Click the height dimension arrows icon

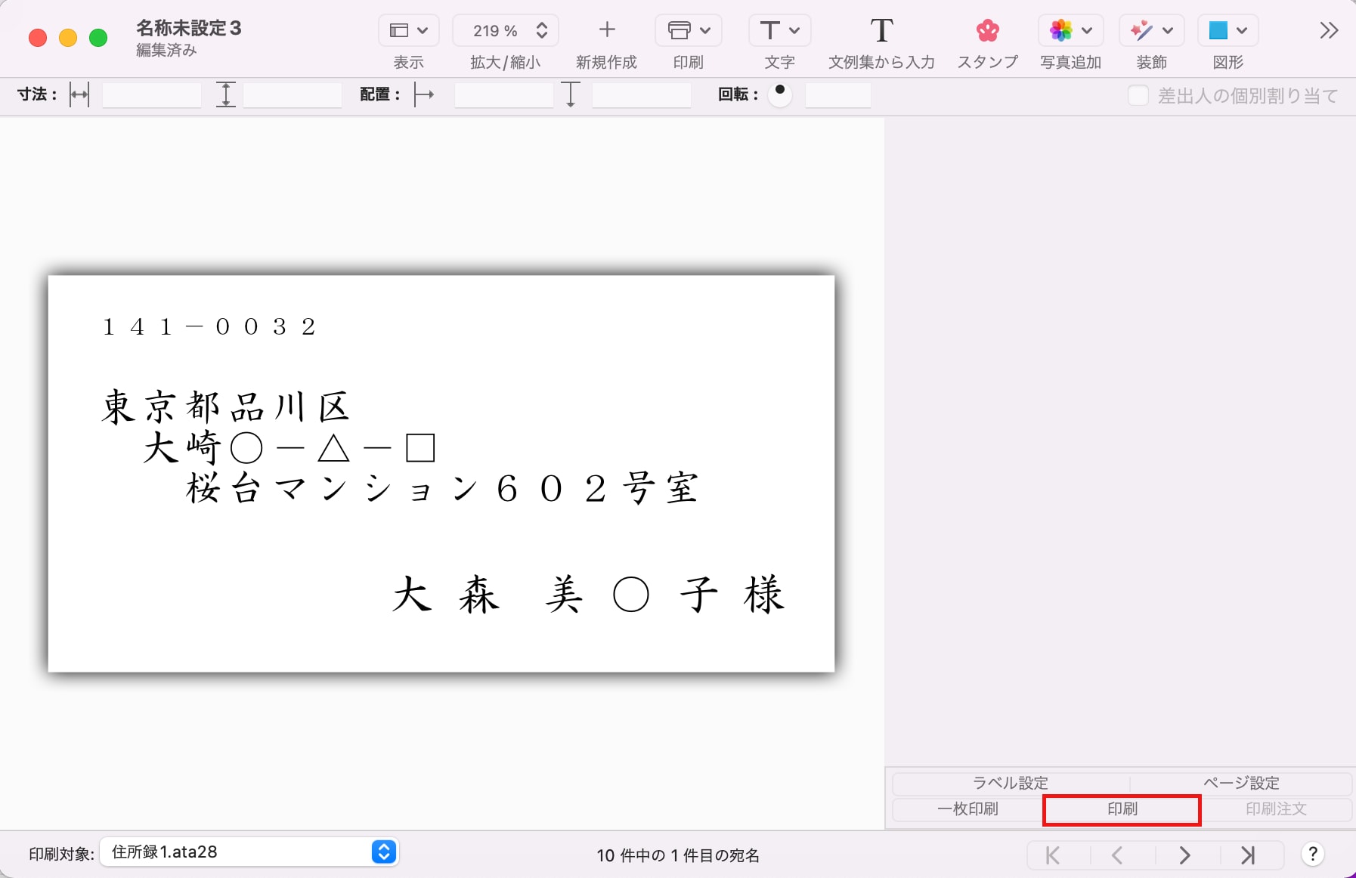226,95
